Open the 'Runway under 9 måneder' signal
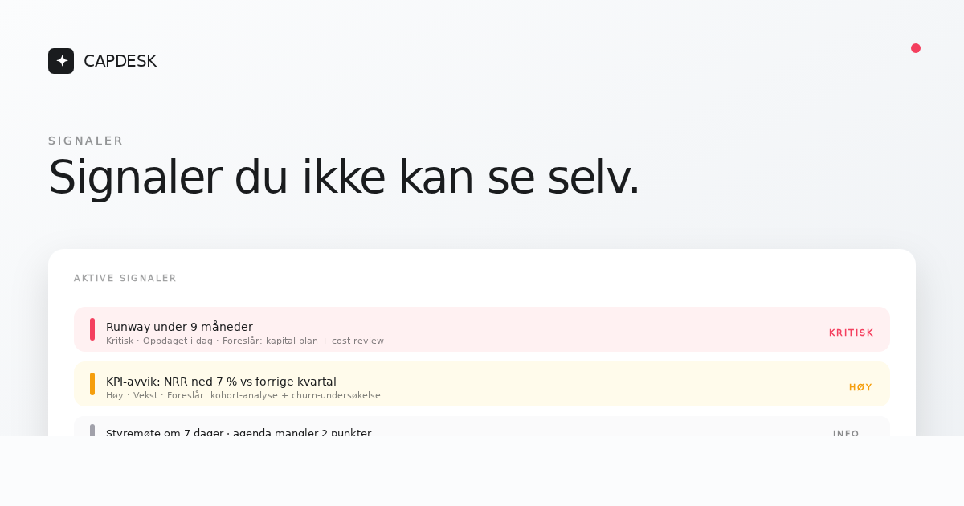 coord(179,327)
